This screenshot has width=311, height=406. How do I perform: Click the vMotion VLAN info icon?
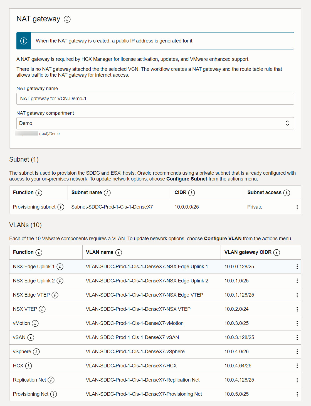[x=35, y=323]
